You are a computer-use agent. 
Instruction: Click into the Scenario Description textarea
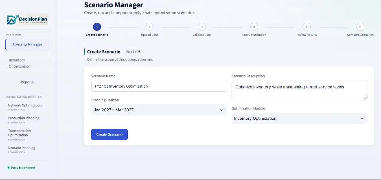299,90
